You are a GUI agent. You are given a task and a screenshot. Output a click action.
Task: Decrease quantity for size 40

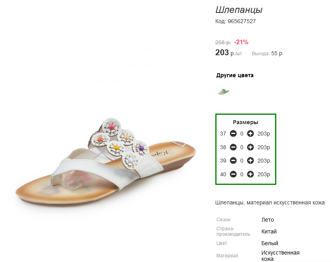[x=233, y=174]
